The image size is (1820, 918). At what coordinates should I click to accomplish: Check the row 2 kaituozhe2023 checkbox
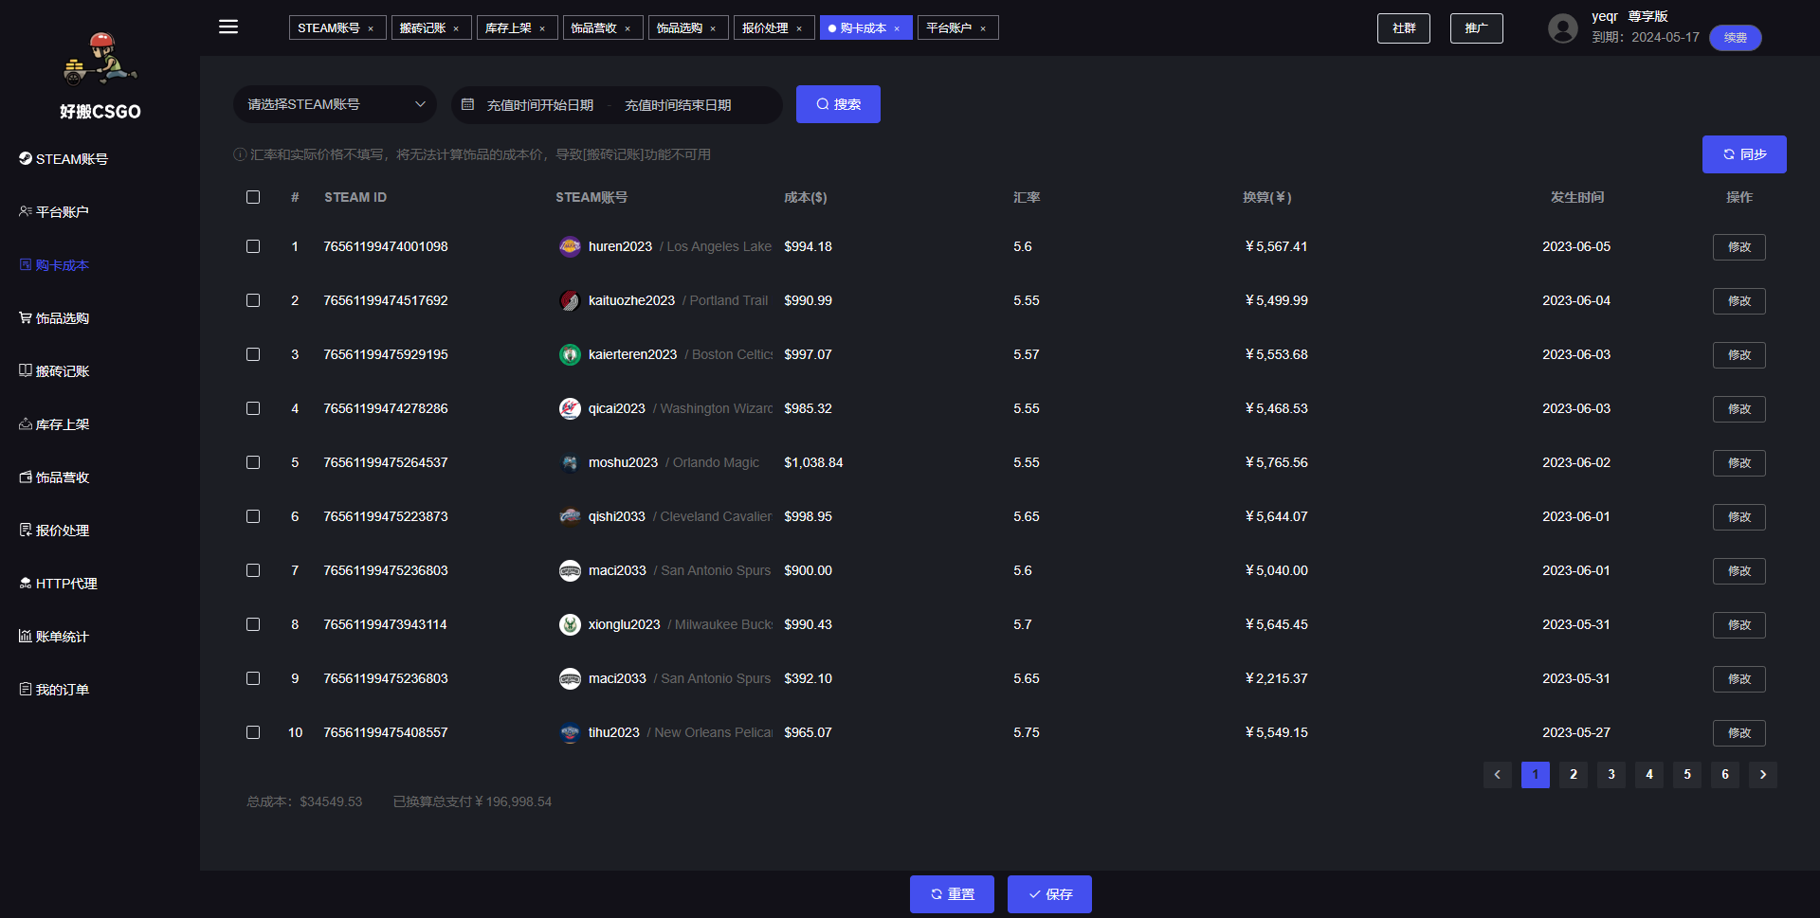(x=253, y=300)
